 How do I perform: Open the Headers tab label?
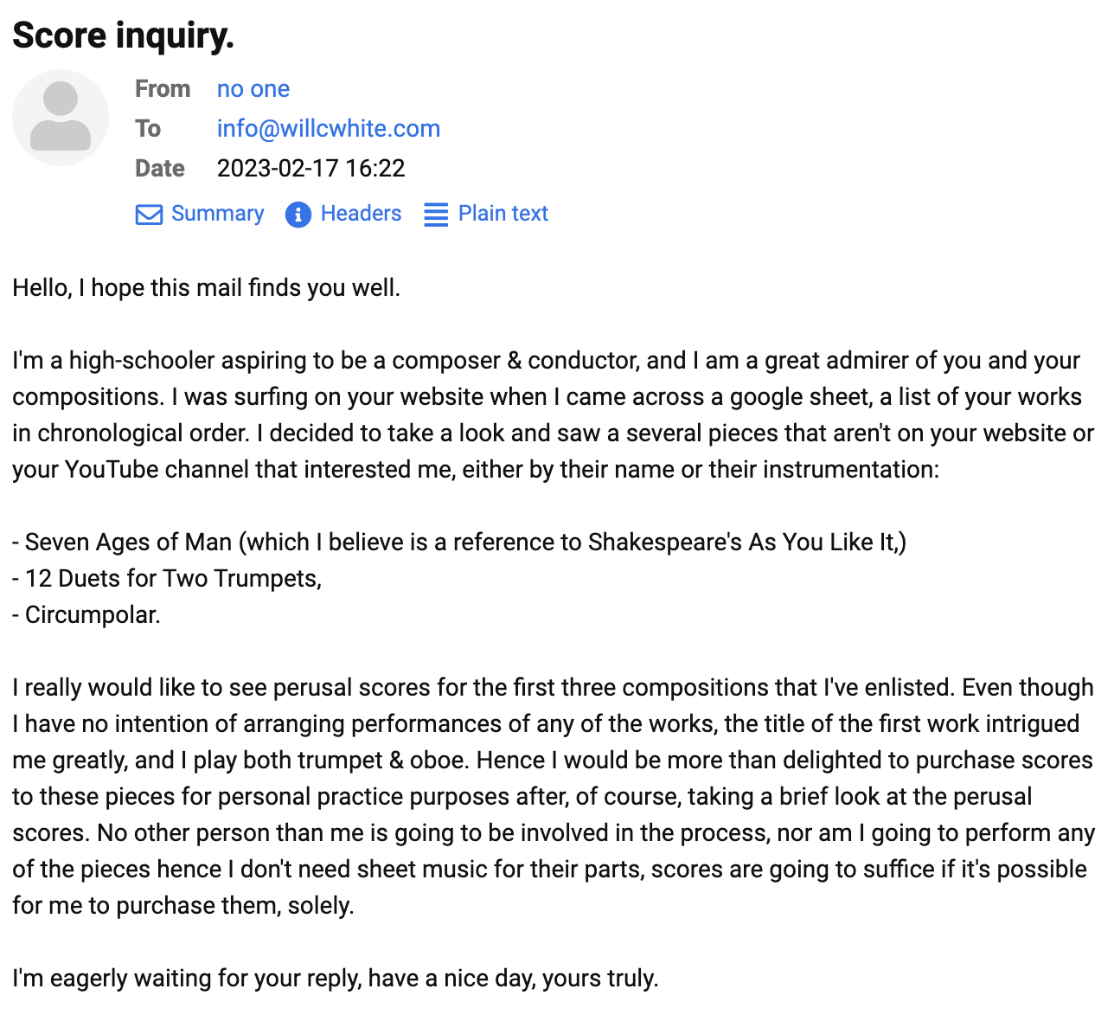click(361, 214)
